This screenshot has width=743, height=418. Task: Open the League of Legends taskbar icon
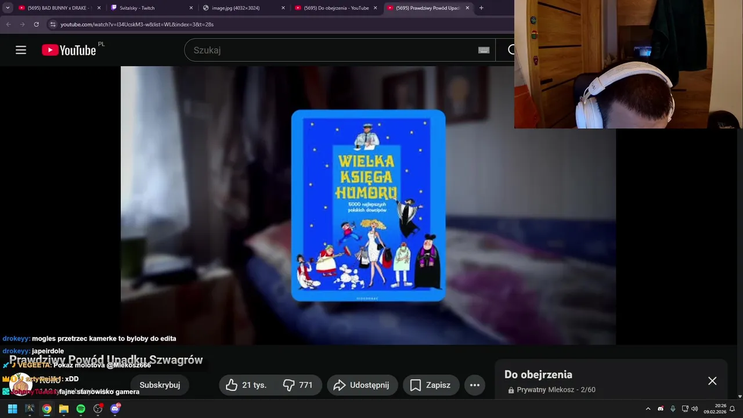30,409
